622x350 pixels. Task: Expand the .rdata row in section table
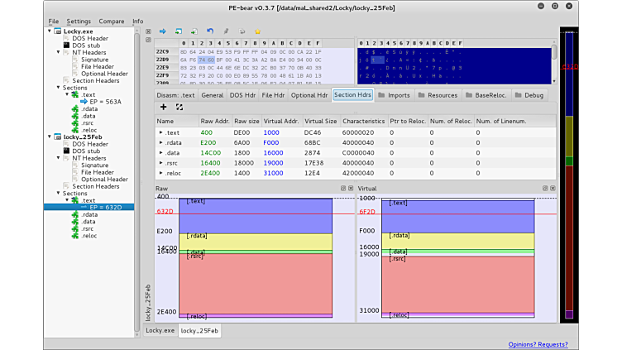[x=161, y=143]
